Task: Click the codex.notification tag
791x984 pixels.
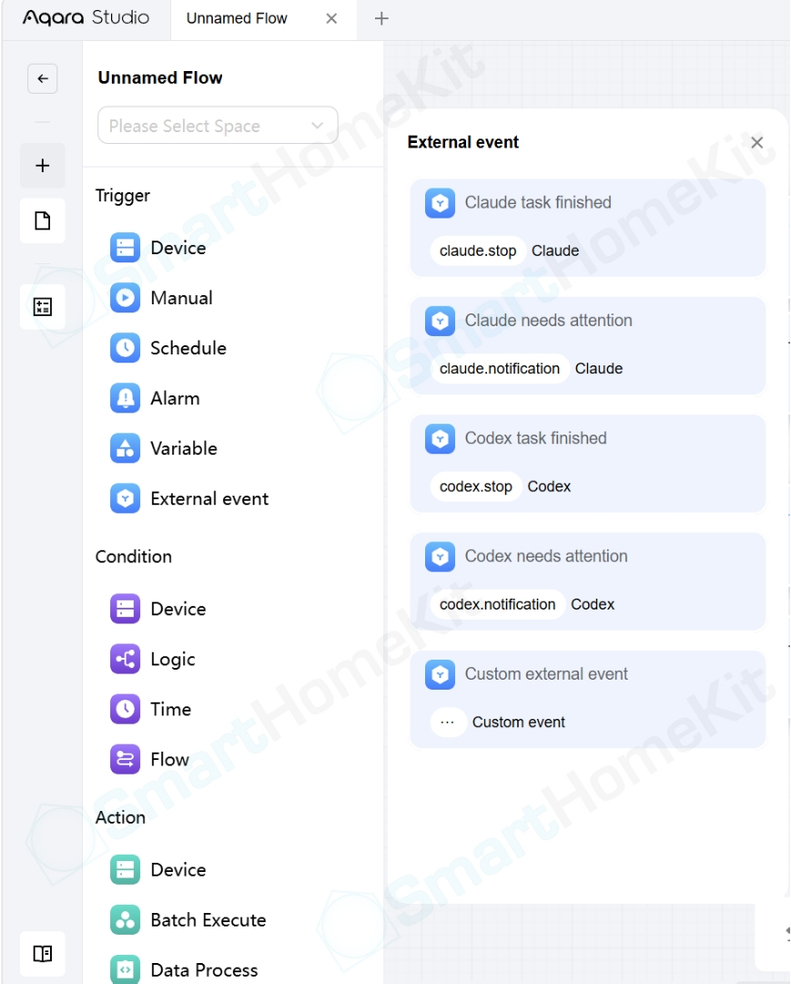Action: tap(497, 605)
